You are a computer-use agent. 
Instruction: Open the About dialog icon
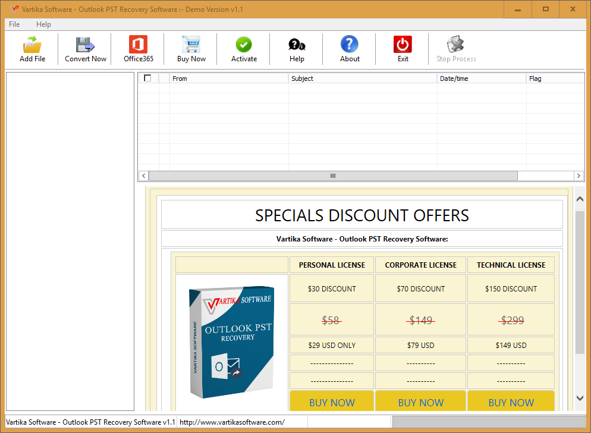[350, 44]
